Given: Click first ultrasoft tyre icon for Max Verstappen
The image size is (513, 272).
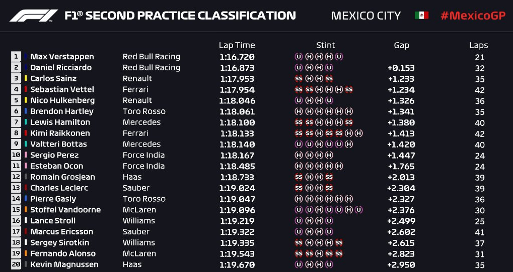Looking at the screenshot, I should pyautogui.click(x=299, y=57).
